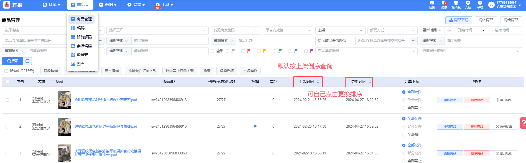Click the refresh icon next to 搜索

(27, 61)
